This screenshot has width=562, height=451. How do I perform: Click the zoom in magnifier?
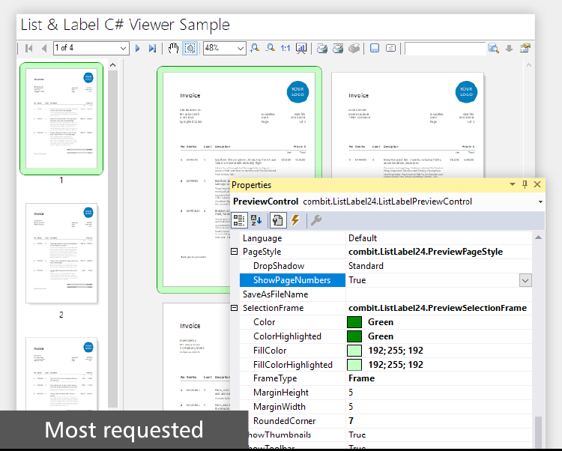255,48
